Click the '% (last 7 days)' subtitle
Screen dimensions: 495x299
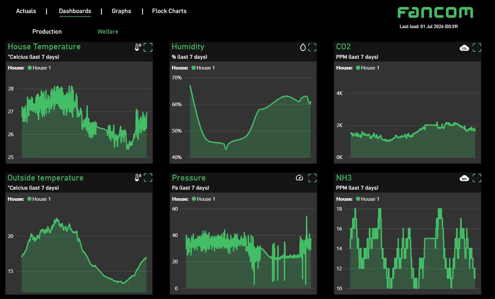190,57
